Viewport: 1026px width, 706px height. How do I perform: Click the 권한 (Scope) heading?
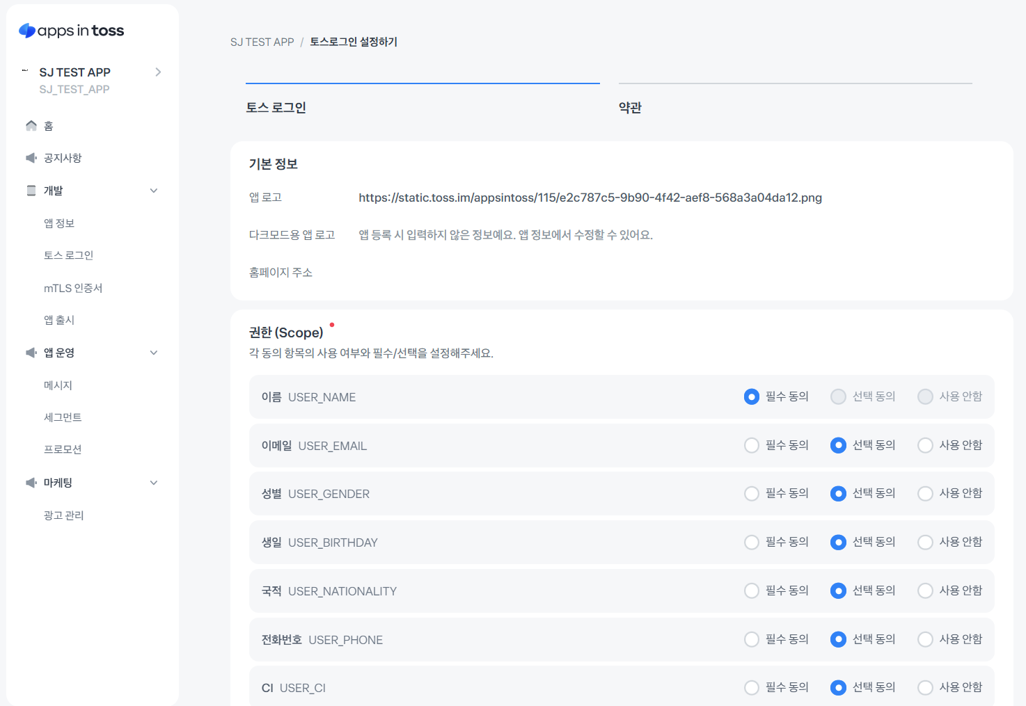pos(286,332)
